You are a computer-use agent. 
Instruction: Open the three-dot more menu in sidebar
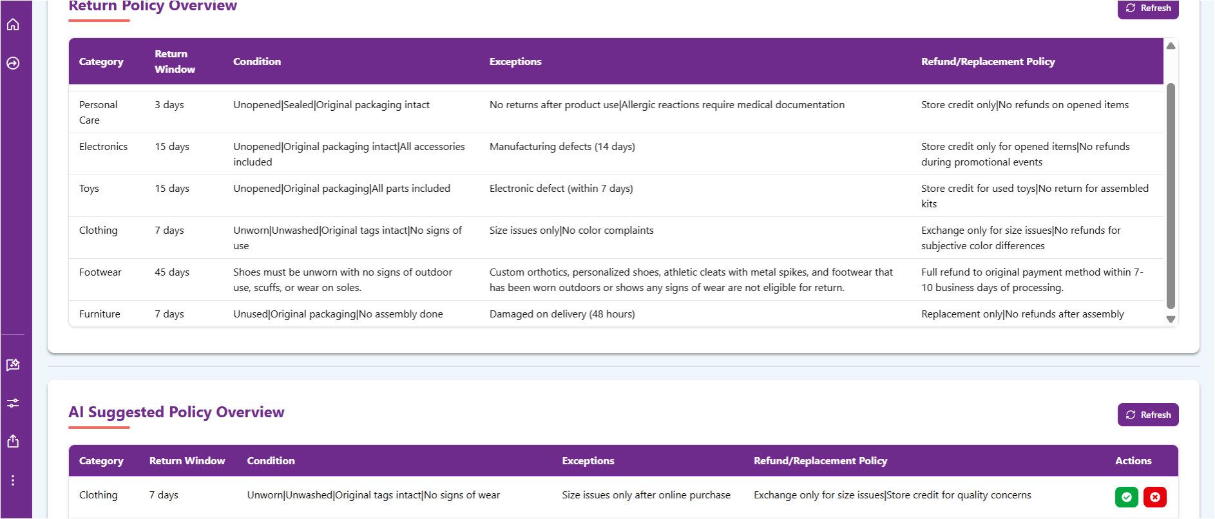(x=13, y=480)
